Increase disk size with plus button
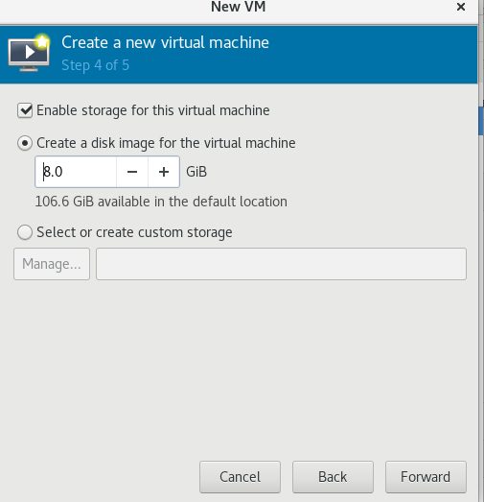Viewport: 484px width, 502px height. (x=164, y=172)
